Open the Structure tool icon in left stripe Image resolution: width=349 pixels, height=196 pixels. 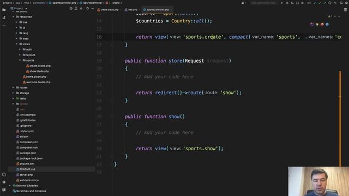pyautogui.click(x=4, y=17)
